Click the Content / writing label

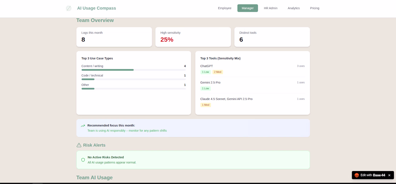[92, 66]
